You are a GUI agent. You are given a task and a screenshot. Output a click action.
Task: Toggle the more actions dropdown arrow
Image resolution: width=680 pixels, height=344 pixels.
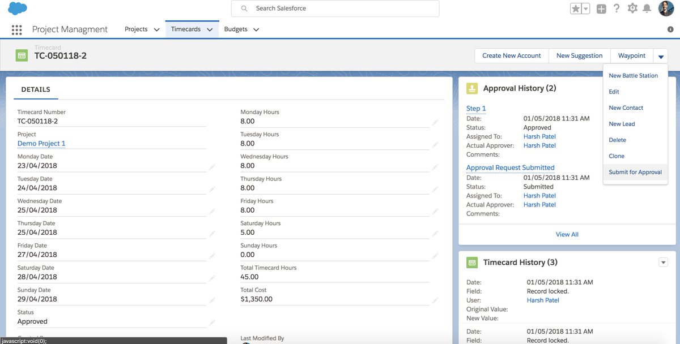661,55
